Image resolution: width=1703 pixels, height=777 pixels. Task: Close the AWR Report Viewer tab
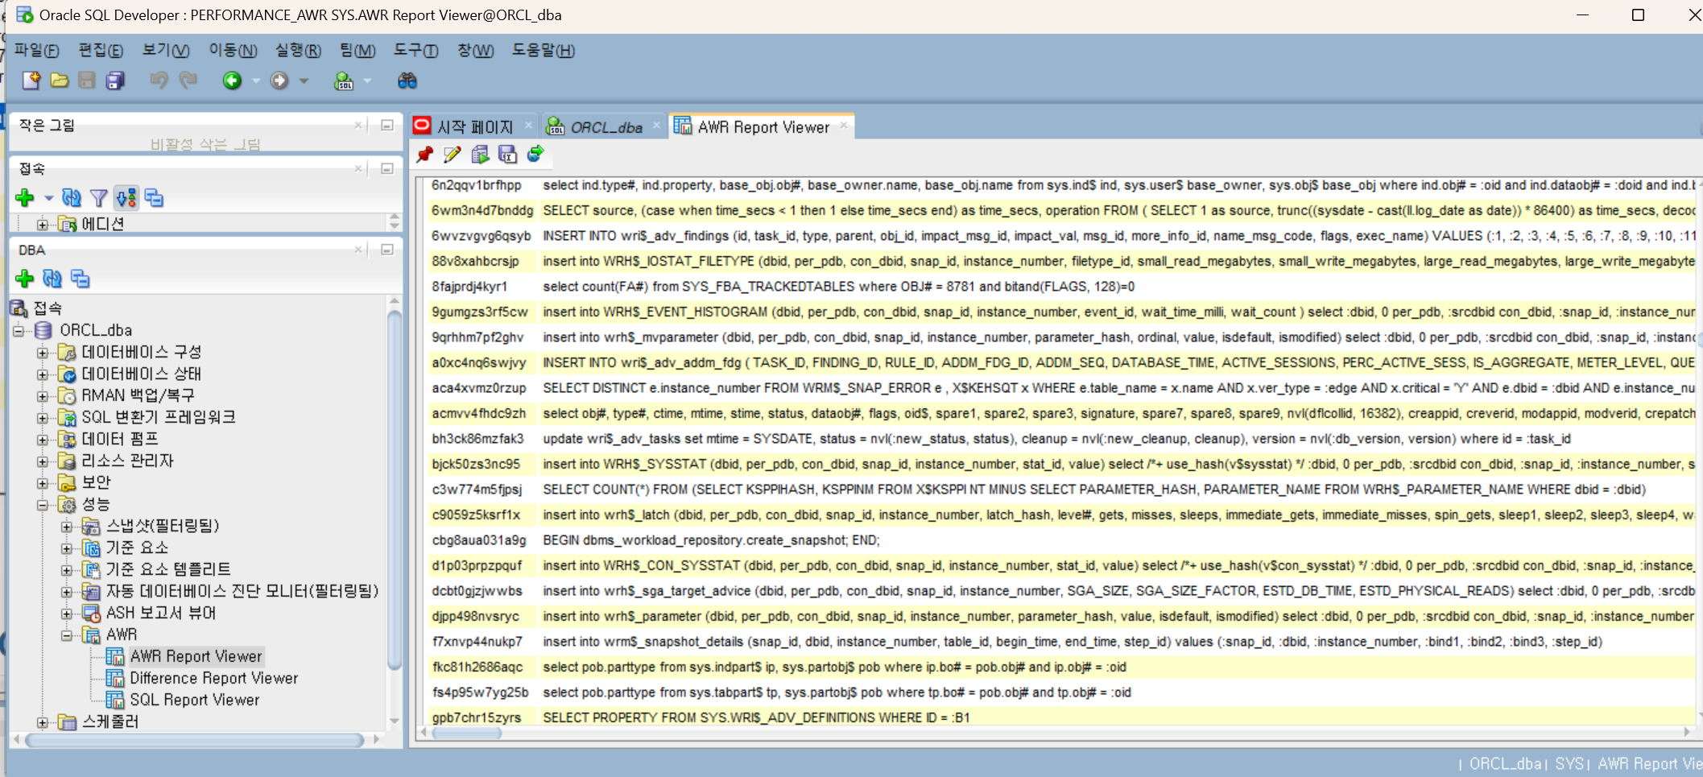pos(844,125)
